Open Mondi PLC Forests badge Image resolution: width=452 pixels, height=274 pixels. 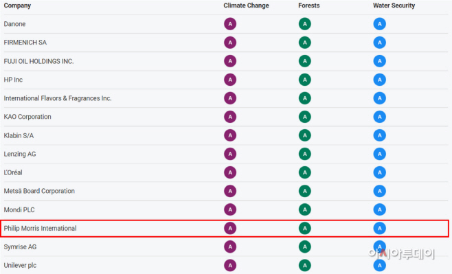coord(305,209)
